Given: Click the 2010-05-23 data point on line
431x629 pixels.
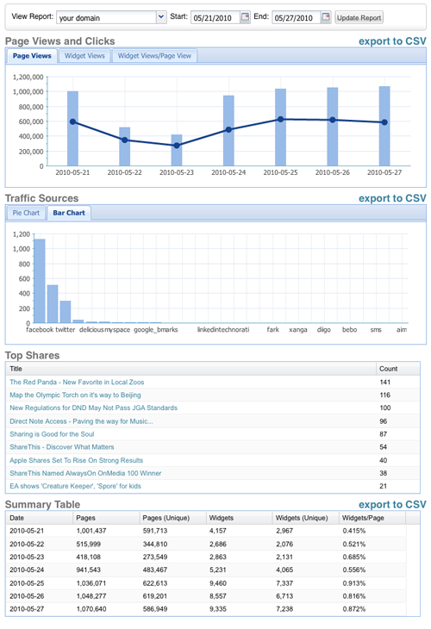Looking at the screenshot, I should tap(177, 146).
